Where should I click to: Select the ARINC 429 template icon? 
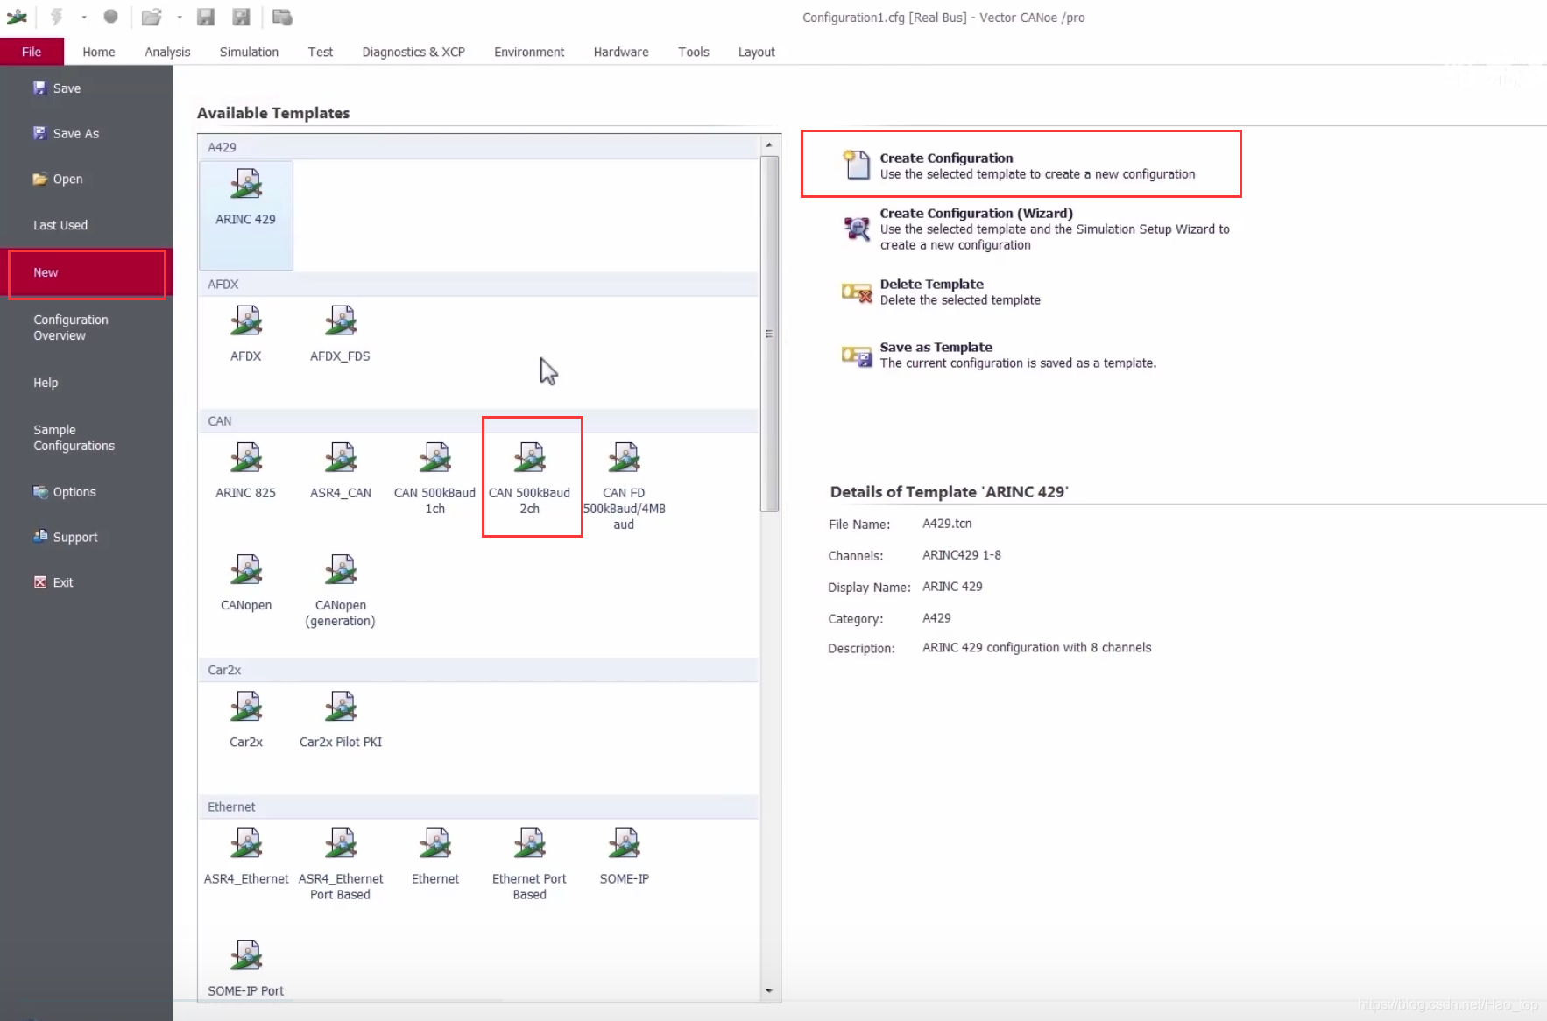point(246,184)
